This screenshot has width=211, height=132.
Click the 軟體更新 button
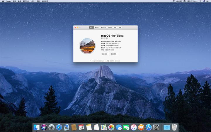(114, 54)
